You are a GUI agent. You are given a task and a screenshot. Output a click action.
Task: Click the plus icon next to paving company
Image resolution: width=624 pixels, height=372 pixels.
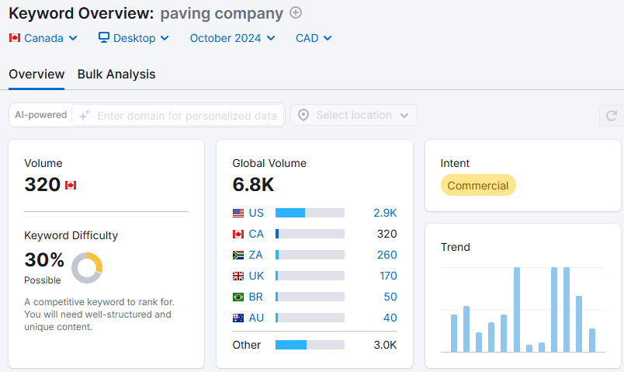[295, 12]
